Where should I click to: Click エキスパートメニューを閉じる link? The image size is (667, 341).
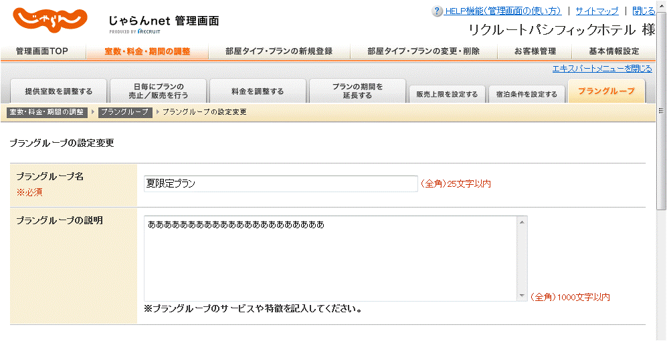coord(602,69)
